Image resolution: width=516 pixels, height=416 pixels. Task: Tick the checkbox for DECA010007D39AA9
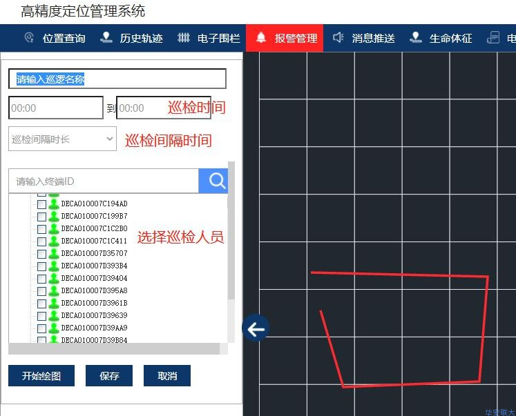pos(42,328)
